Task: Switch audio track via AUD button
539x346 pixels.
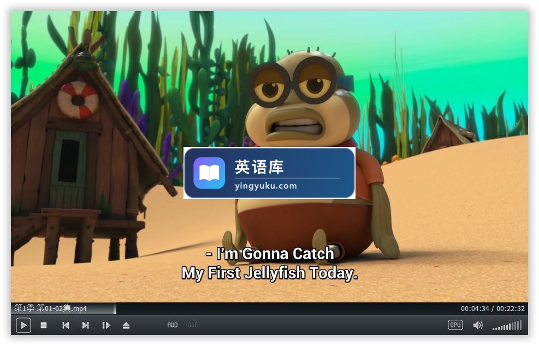Action: tap(173, 325)
